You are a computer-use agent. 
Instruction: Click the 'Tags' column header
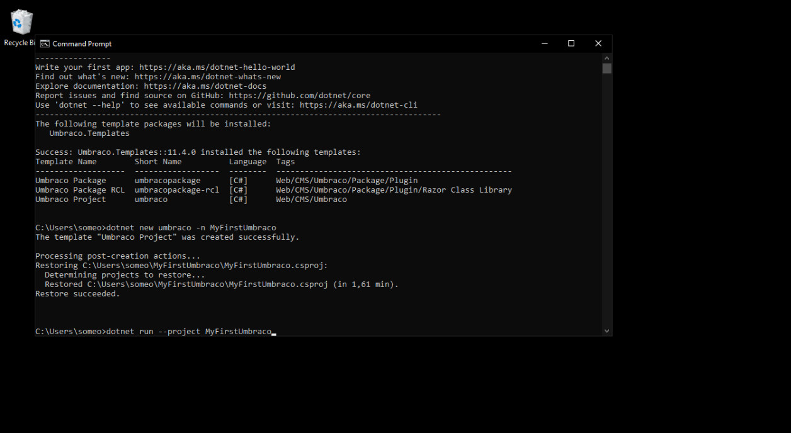tap(285, 162)
